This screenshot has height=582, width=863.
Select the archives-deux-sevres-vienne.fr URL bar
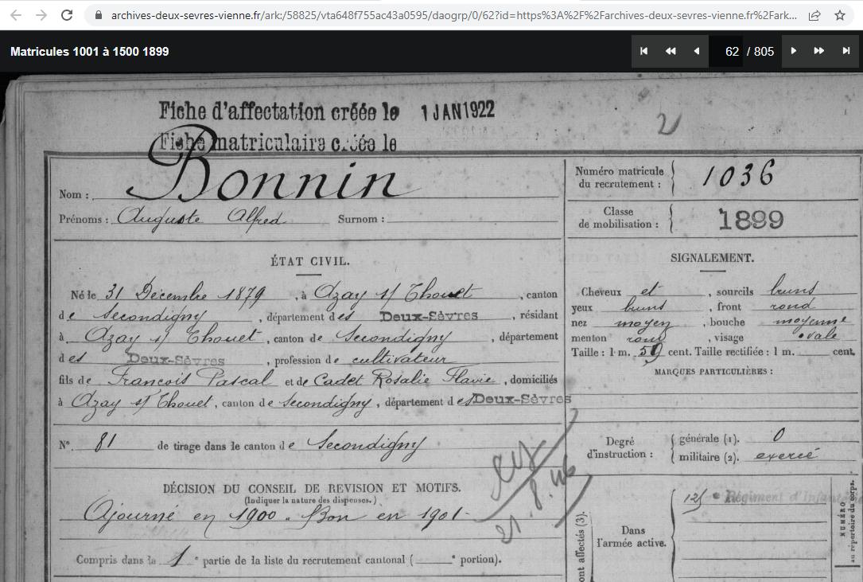point(453,15)
